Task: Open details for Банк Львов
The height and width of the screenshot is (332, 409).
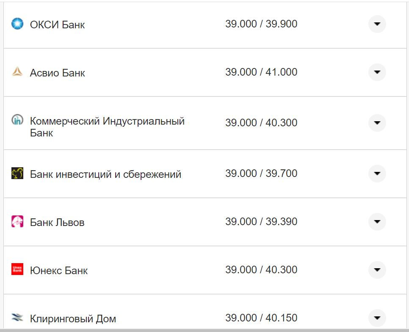Action: tap(376, 222)
